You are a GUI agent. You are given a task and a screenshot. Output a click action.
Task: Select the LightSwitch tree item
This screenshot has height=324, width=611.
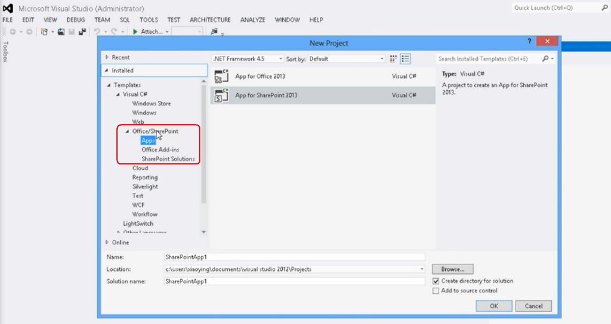[138, 224]
